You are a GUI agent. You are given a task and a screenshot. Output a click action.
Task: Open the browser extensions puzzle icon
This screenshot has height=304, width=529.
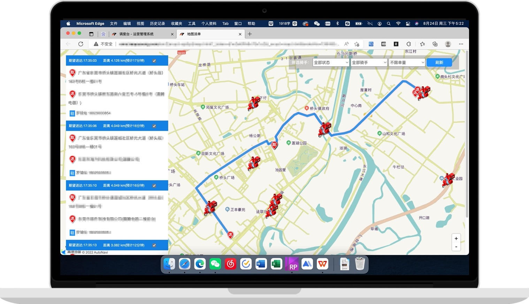(x=408, y=44)
